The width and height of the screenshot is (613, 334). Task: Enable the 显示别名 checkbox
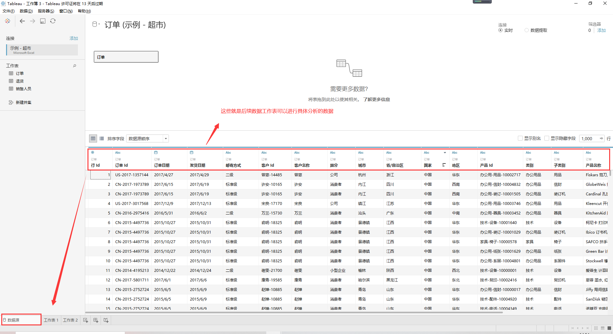[520, 138]
